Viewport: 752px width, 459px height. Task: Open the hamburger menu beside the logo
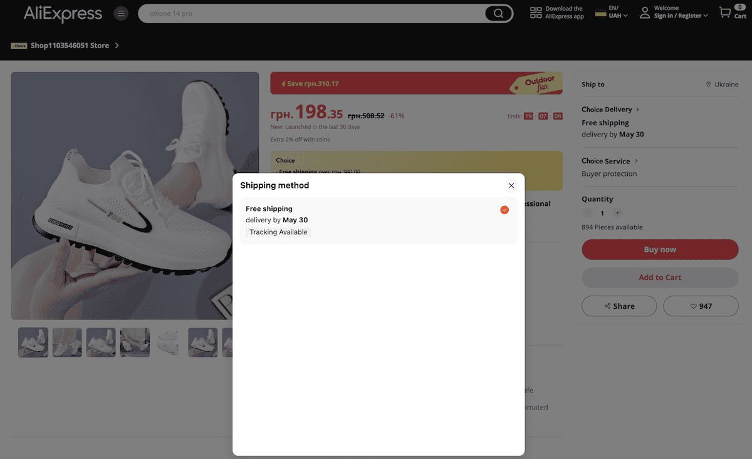(121, 13)
